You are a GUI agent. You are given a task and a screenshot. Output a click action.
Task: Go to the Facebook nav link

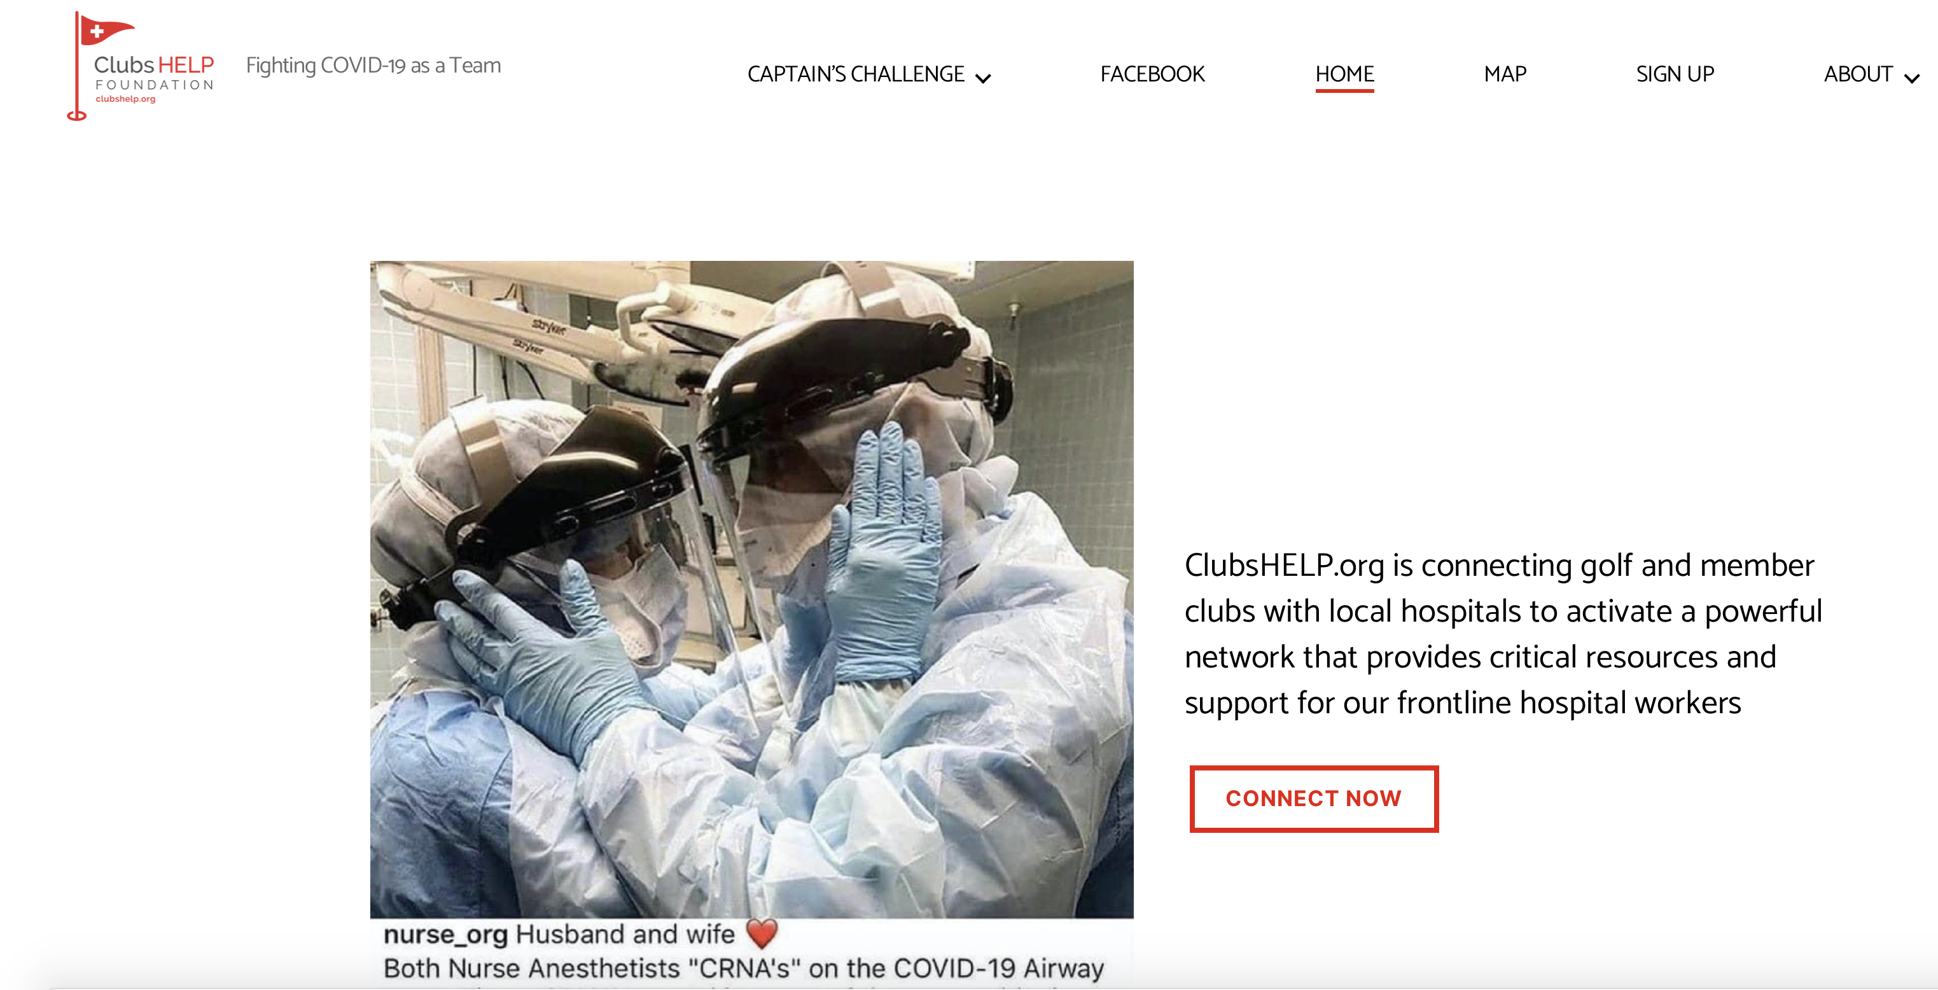pyautogui.click(x=1153, y=74)
